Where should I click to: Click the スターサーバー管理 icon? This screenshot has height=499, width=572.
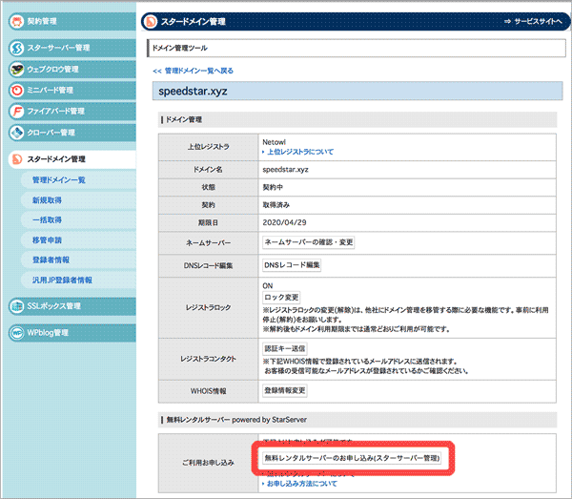pos(18,48)
